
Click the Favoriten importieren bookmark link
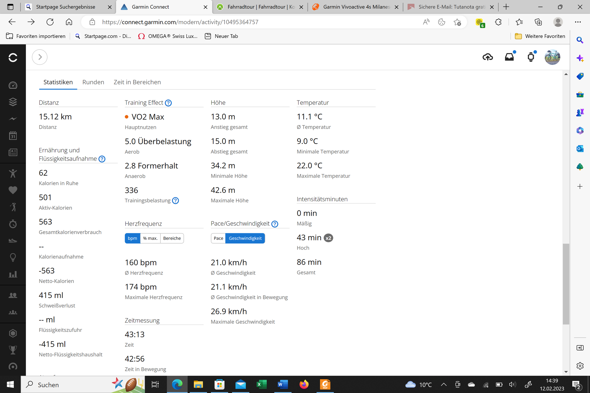coord(36,36)
